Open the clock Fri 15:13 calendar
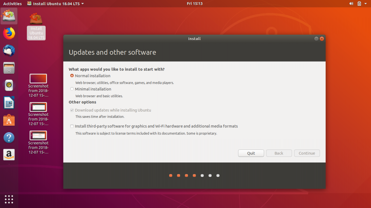Viewport: 371px width, 208px height. 195,4
